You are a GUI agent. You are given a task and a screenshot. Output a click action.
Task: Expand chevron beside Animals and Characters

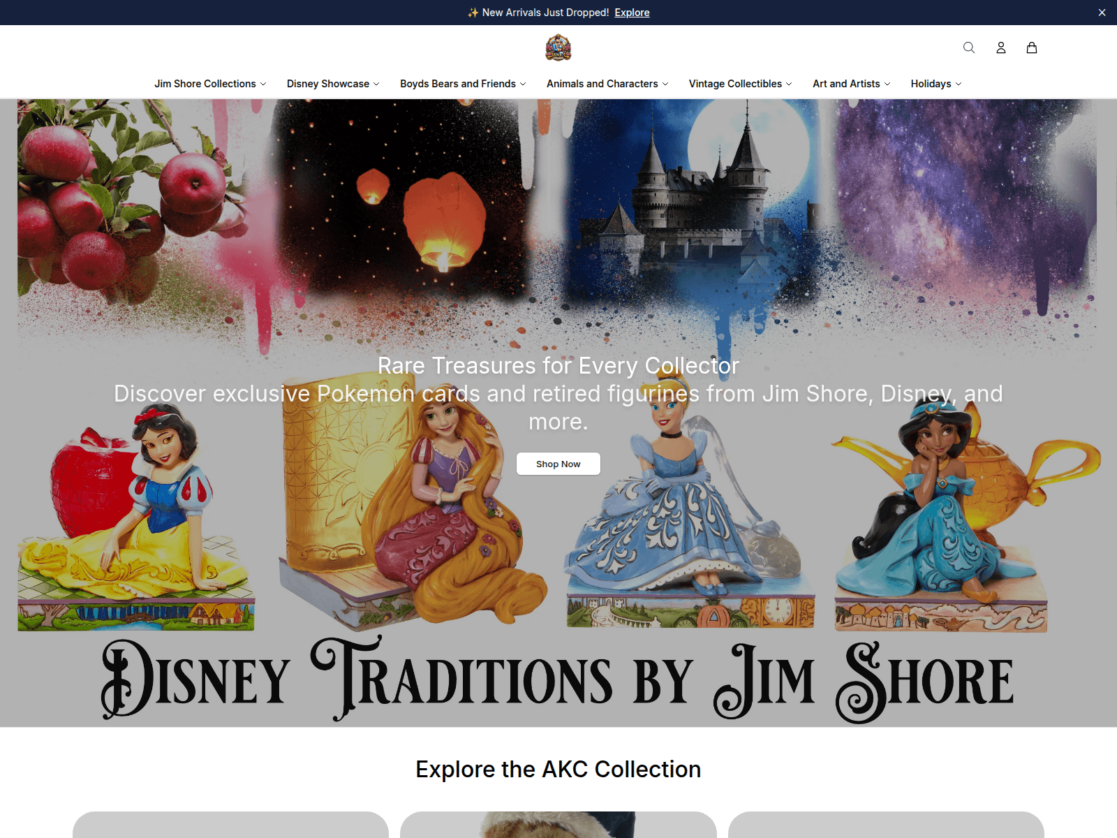click(665, 84)
